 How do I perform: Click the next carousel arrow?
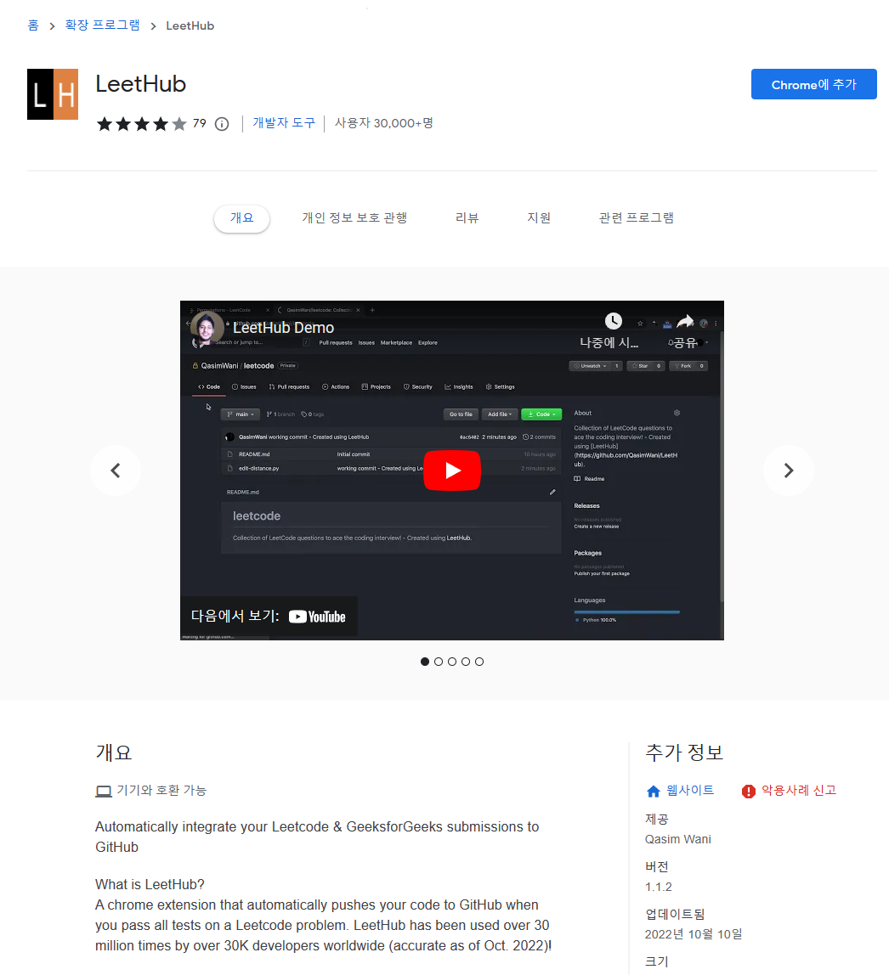[788, 470]
